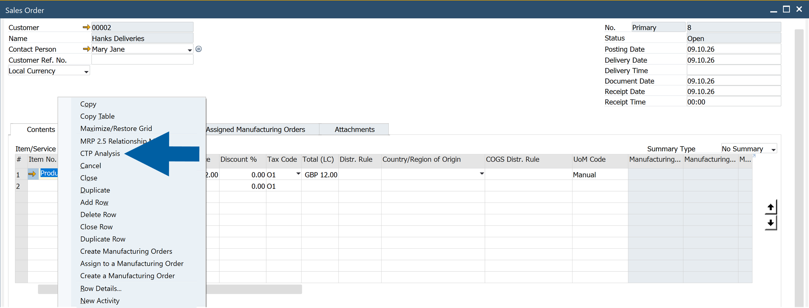Click the Posting Date field
809x308 pixels.
pyautogui.click(x=734, y=49)
